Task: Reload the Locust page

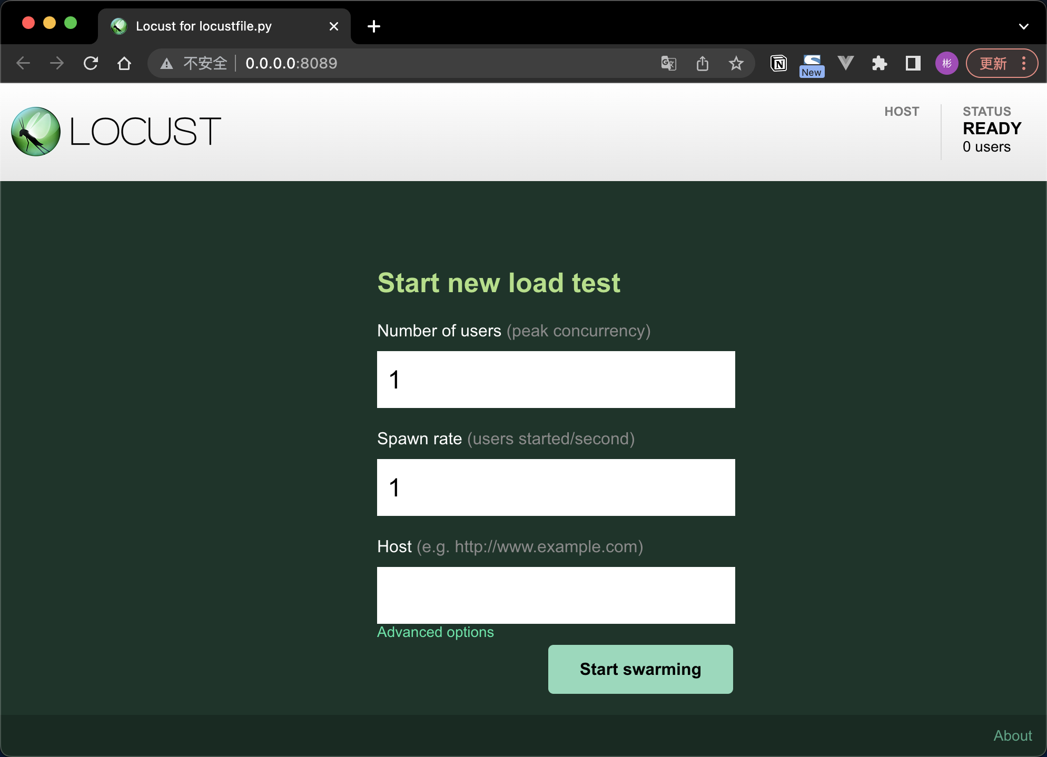Action: coord(91,63)
